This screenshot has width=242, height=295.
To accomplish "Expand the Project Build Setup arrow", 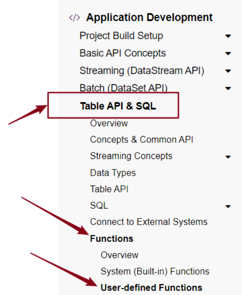I will coord(228,36).
